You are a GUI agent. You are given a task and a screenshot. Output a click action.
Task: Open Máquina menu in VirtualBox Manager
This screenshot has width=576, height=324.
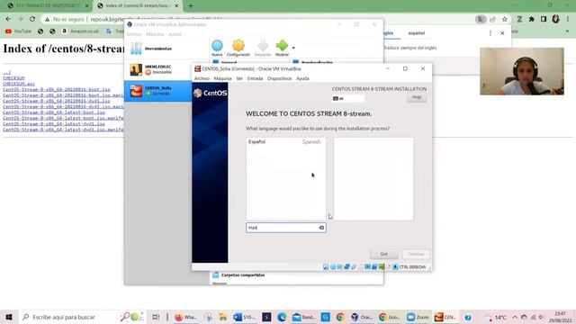click(155, 34)
